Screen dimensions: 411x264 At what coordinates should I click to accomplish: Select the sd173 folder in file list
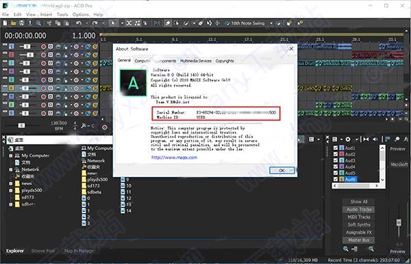click(90, 186)
